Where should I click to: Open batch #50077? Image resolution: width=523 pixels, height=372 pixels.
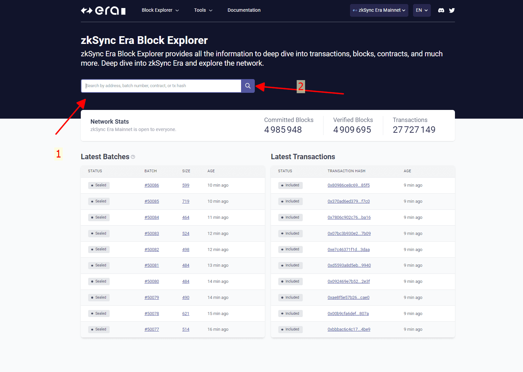(152, 329)
